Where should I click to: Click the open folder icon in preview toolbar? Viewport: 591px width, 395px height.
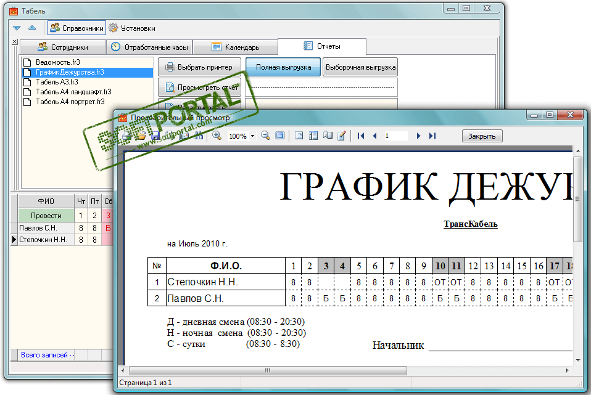point(141,136)
